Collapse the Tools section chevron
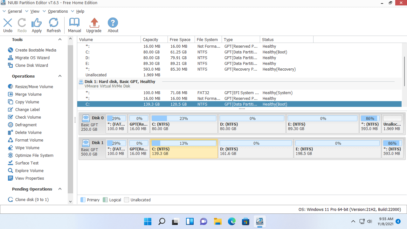 coord(60,39)
